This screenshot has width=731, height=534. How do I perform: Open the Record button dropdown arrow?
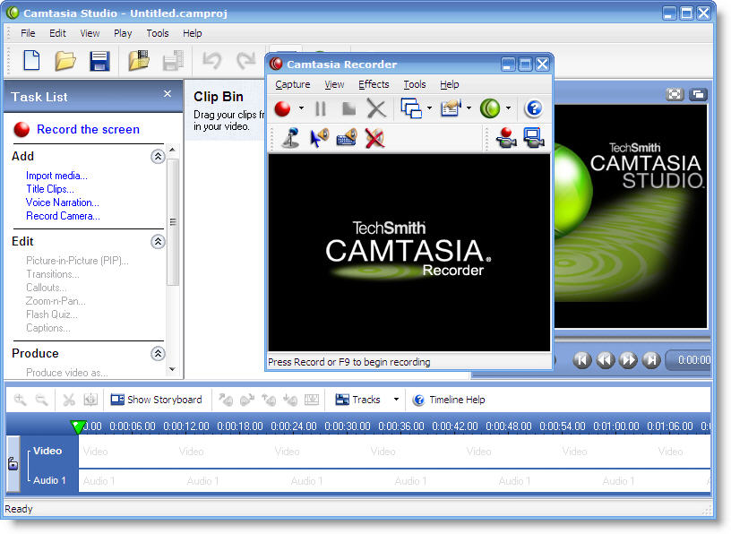coord(301,108)
